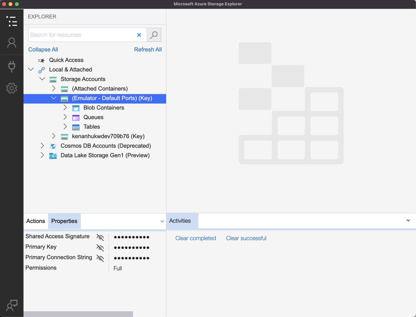Expand Cosmos DB Accounts (Deprecated)

coord(42,145)
